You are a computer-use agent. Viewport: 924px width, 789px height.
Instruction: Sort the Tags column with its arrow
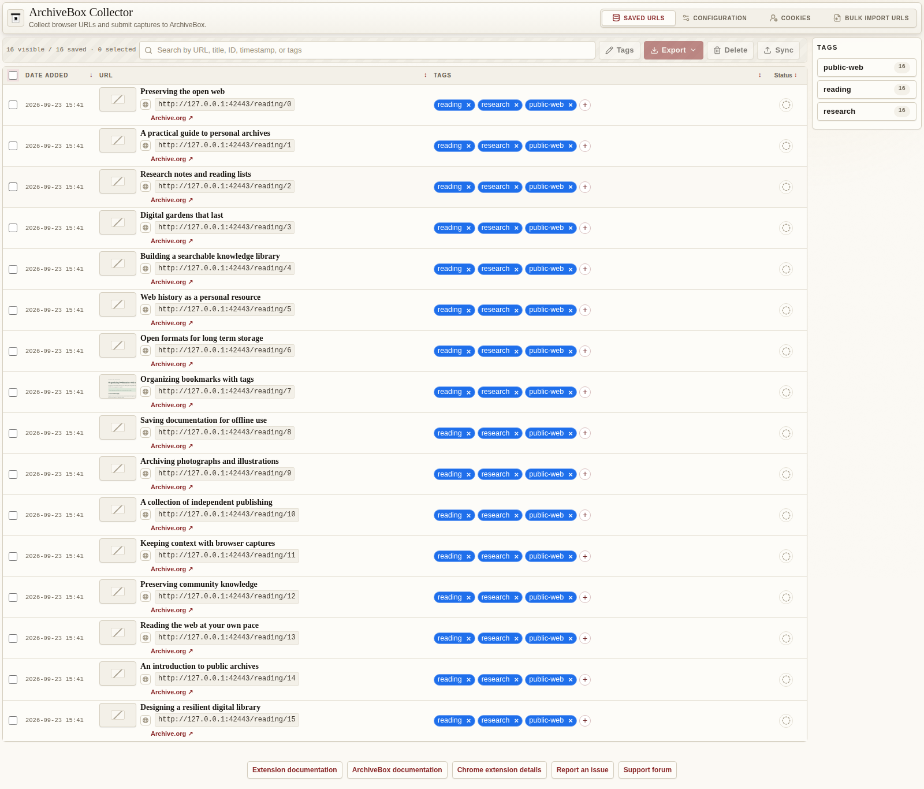759,75
